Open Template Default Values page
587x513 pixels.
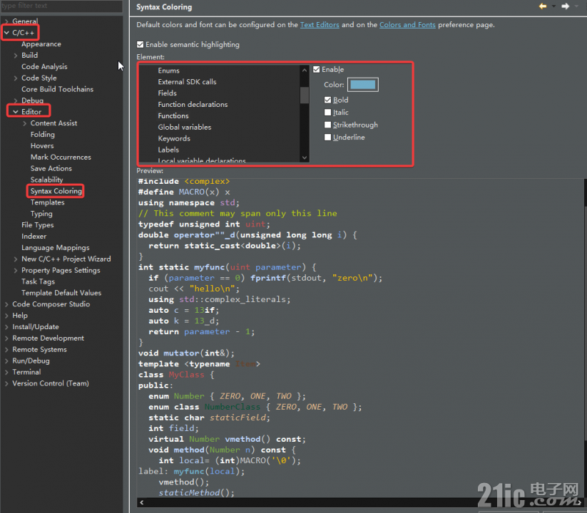(x=61, y=293)
